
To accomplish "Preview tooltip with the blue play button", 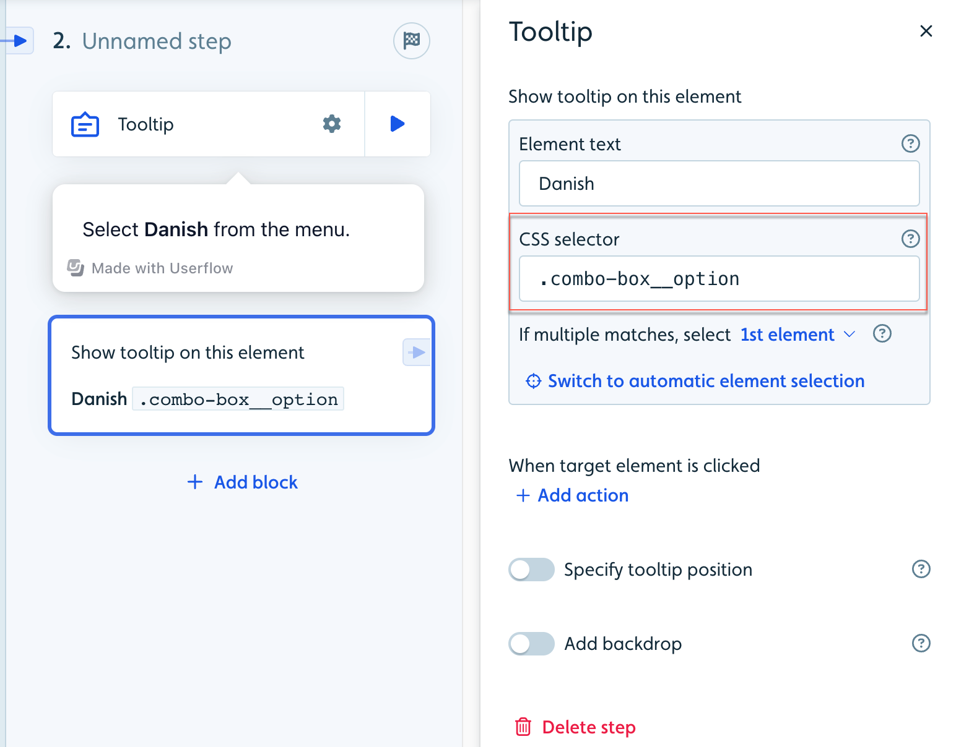I will (x=398, y=124).
